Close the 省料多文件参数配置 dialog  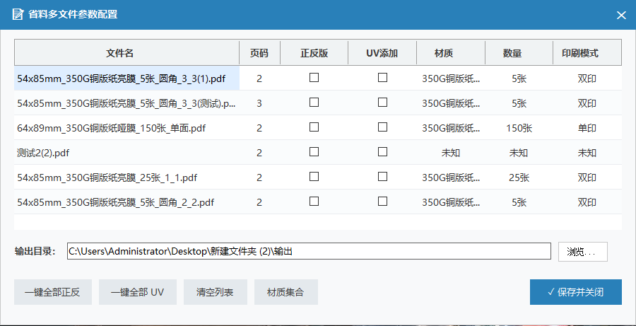[x=621, y=16]
